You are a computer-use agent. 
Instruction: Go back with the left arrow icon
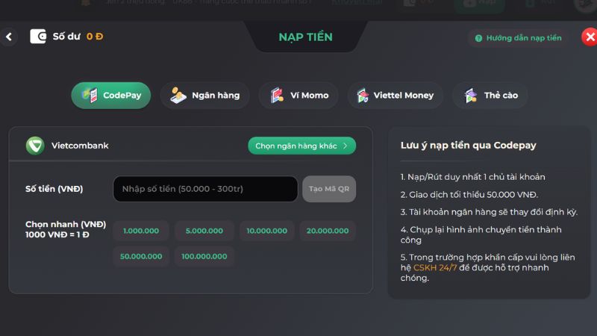[9, 37]
